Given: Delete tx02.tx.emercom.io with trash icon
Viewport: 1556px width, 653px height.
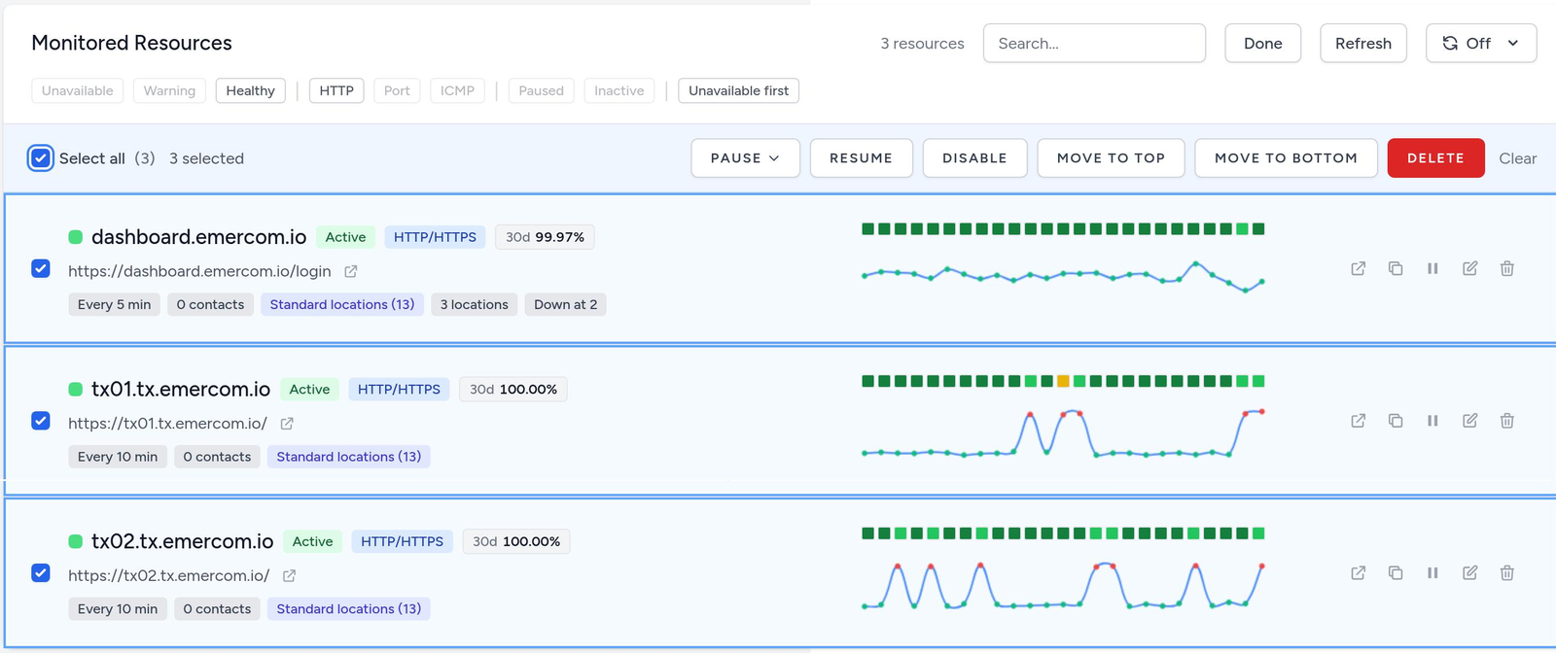Looking at the screenshot, I should click(1506, 573).
